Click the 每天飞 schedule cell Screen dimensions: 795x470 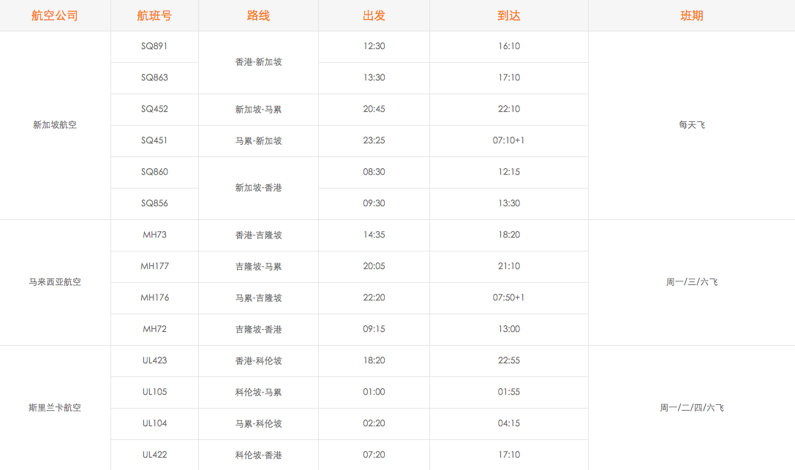point(692,124)
